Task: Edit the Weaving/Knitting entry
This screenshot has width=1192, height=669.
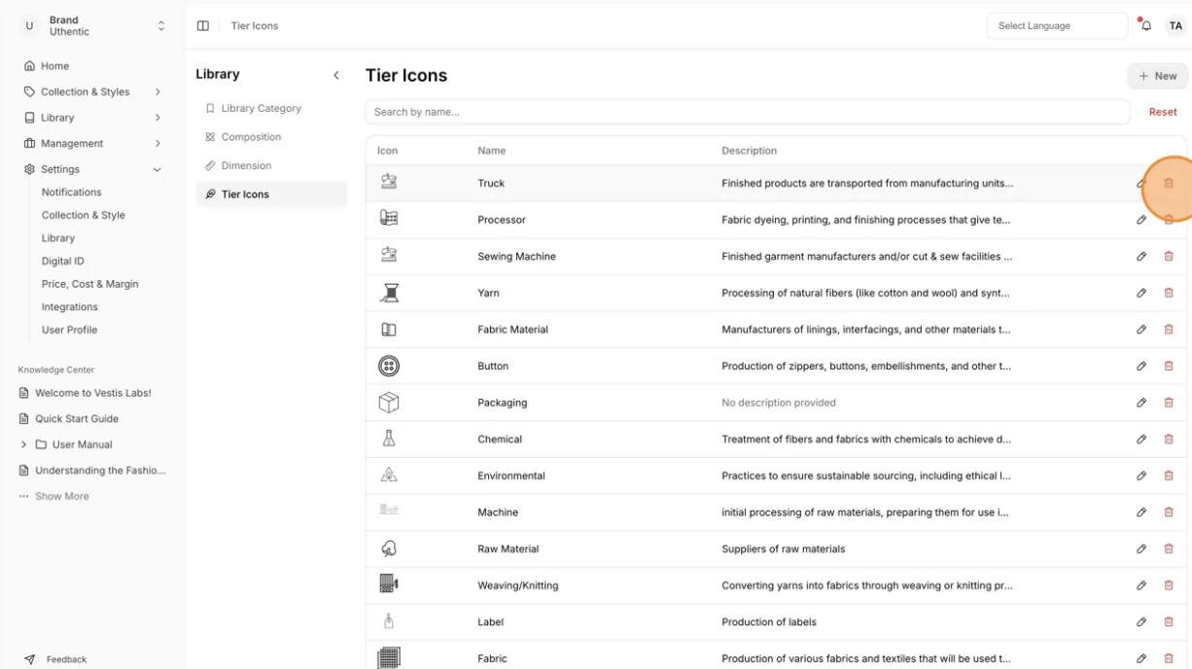Action: coord(1141,585)
